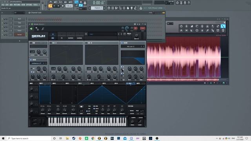Viewport: 251px width, 141px height.
Task: Open the Chrome icon in the taskbar
Action: [93, 138]
